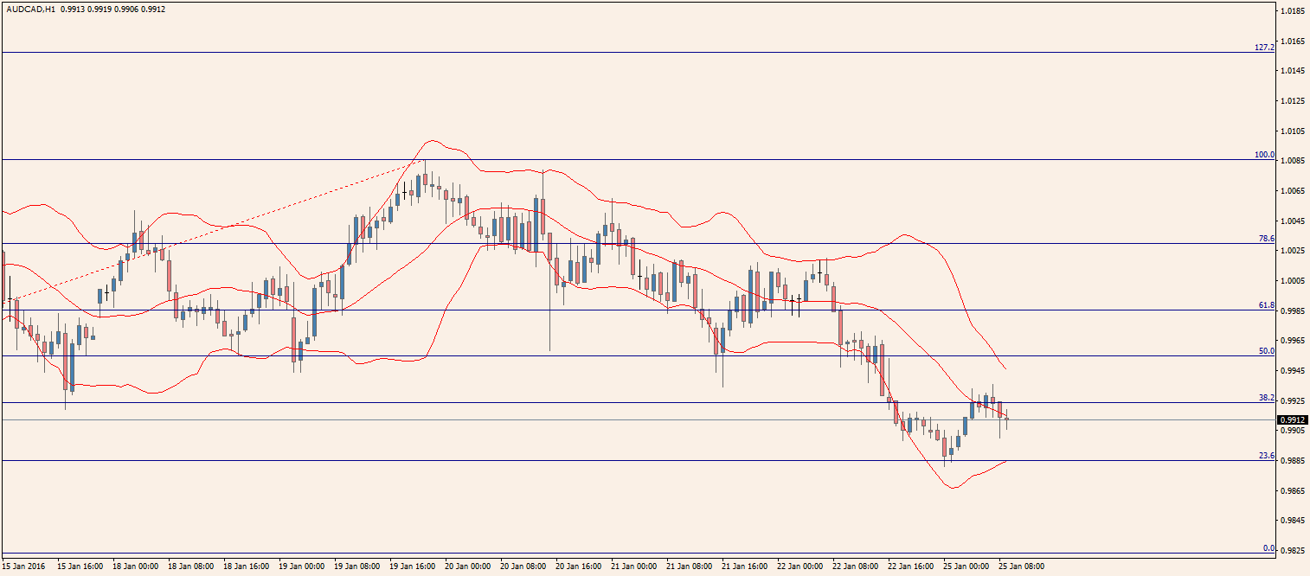The width and height of the screenshot is (1310, 576).
Task: Click the 21 Jan 00:00 time label
Action: coord(634,566)
